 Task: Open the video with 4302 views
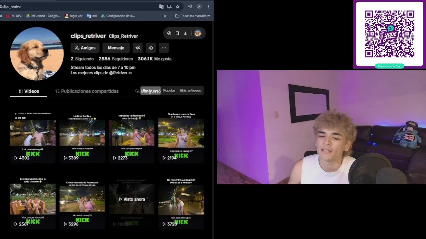coord(33,137)
